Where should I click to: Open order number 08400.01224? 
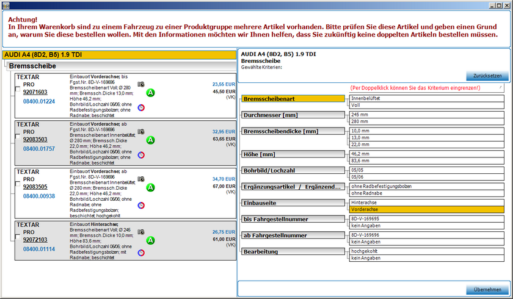coord(39,102)
